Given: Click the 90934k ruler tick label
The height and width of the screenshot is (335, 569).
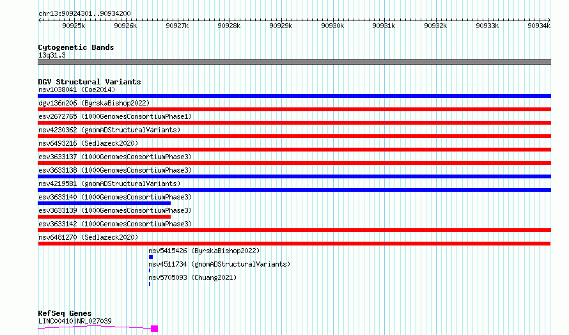Looking at the screenshot, I should point(539,26).
